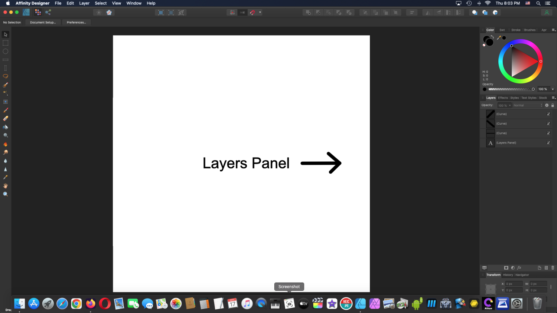The image size is (557, 313).
Task: Hide the horizontal line Curve layer
Action: click(548, 133)
